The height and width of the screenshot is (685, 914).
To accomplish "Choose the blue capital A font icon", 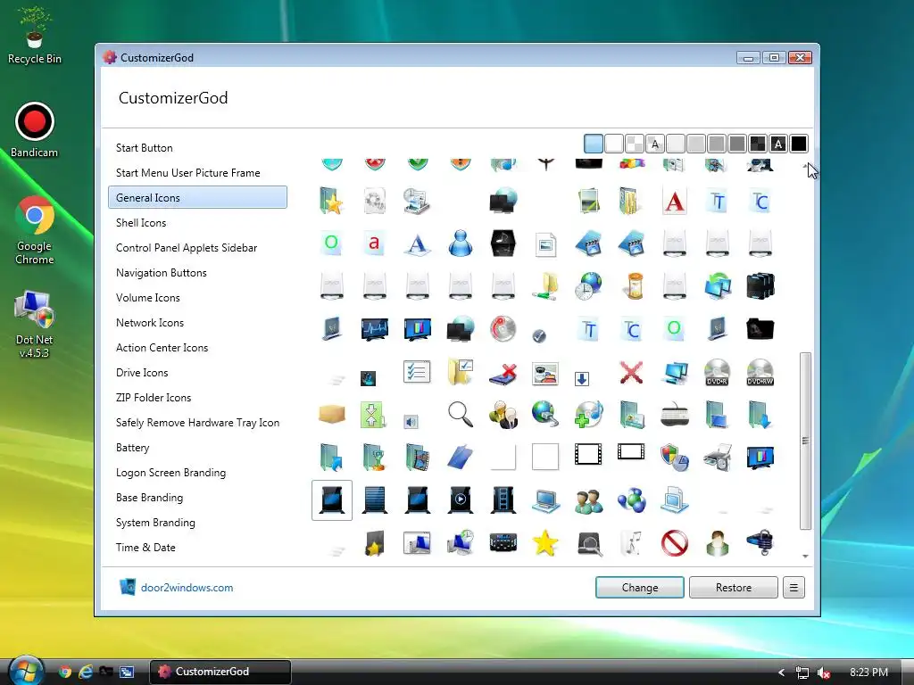I will click(418, 243).
